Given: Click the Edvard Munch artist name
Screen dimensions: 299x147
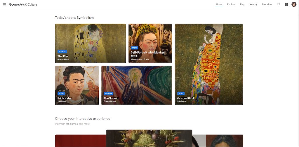Looking at the screenshot, I should pyautogui.click(x=110, y=101).
